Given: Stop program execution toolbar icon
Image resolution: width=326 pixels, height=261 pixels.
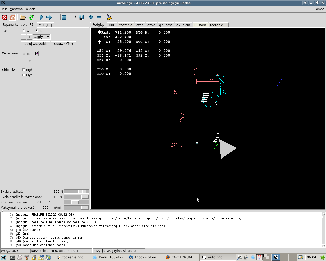Looking at the screenshot, I should (64, 17).
